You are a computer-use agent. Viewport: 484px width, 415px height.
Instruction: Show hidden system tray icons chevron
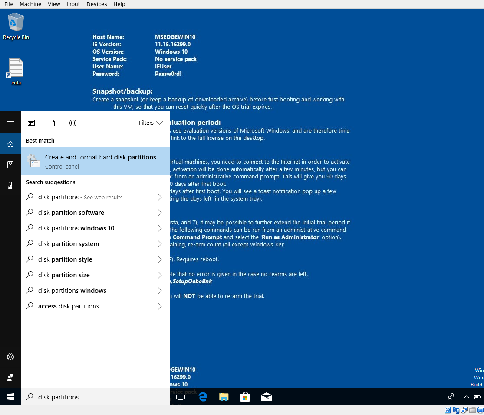pos(466,397)
